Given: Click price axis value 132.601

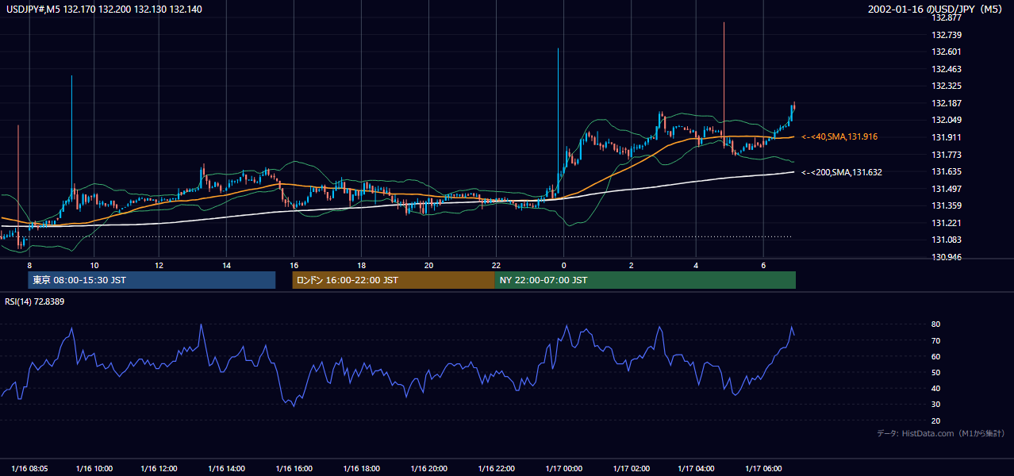Looking at the screenshot, I should (x=947, y=52).
